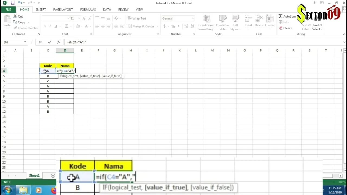The height and width of the screenshot is (195, 347).
Task: Switch to the FORMULAS tab
Action: [88, 9]
